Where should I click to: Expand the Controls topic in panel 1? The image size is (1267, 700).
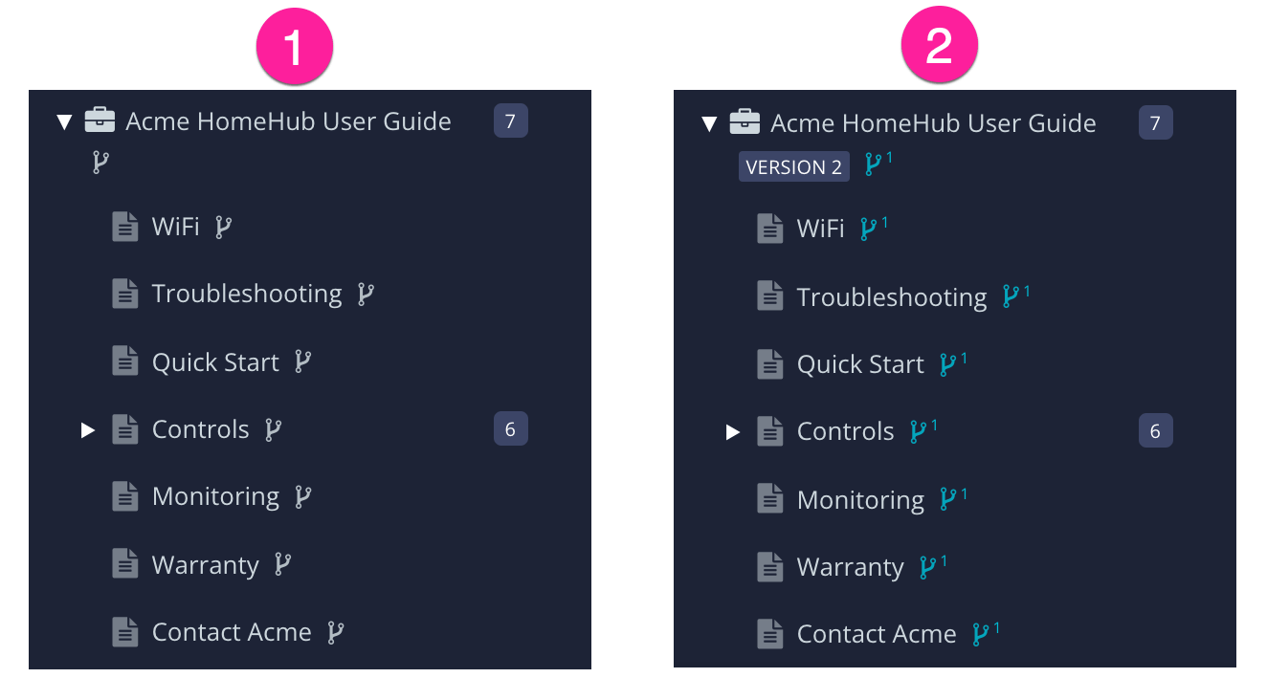point(89,429)
